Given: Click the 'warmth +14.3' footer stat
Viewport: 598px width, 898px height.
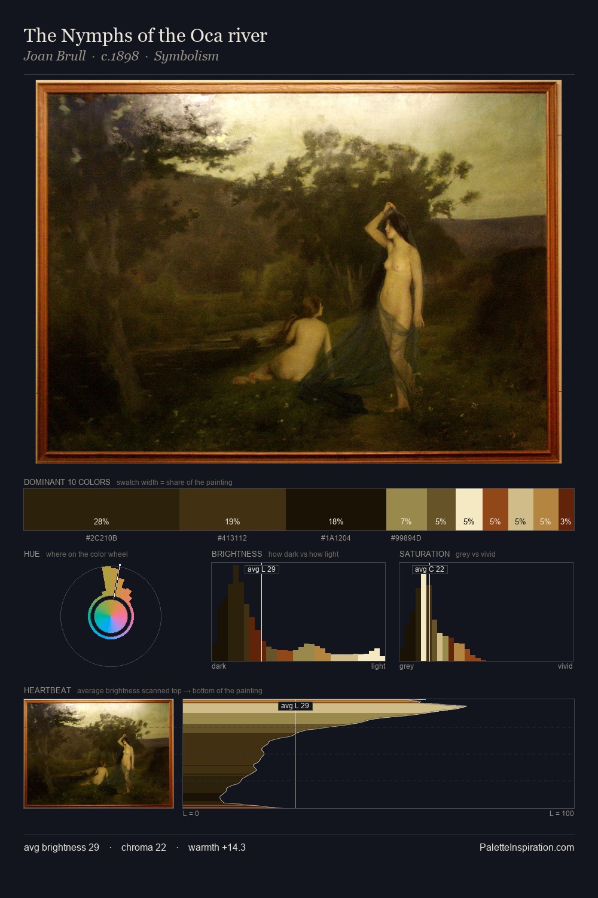Looking at the screenshot, I should [x=217, y=847].
